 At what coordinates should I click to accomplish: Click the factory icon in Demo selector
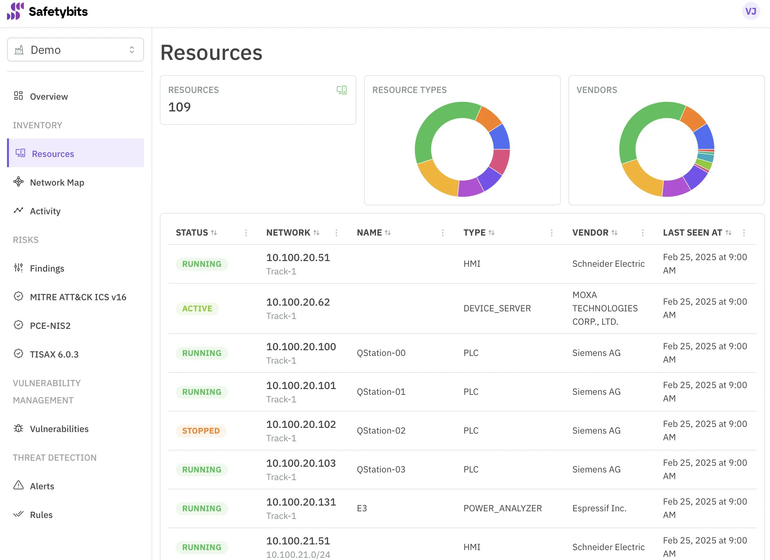coord(19,50)
